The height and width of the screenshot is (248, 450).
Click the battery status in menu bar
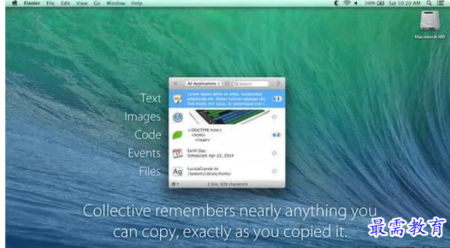pyautogui.click(x=374, y=3)
